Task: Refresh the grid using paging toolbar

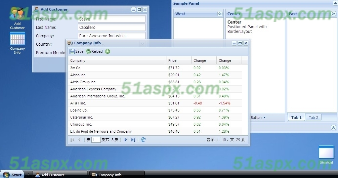Action: pyautogui.click(x=143, y=140)
